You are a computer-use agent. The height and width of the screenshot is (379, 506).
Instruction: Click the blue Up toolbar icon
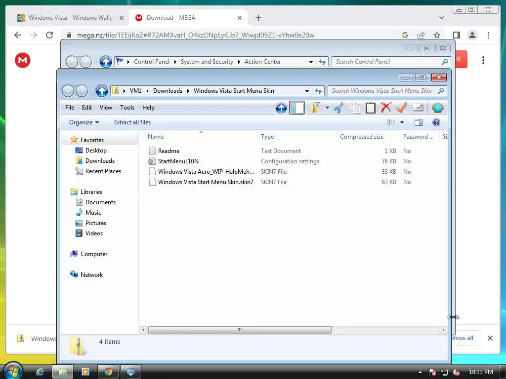pyautogui.click(x=281, y=108)
